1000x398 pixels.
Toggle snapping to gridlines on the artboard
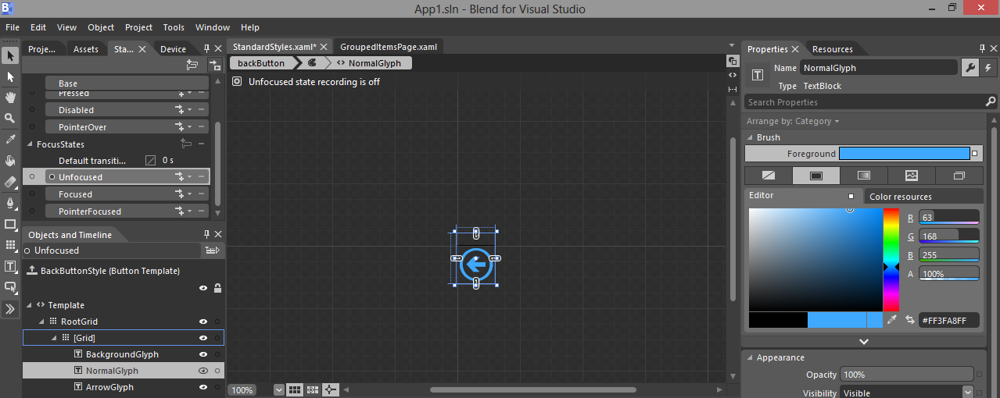[312, 389]
